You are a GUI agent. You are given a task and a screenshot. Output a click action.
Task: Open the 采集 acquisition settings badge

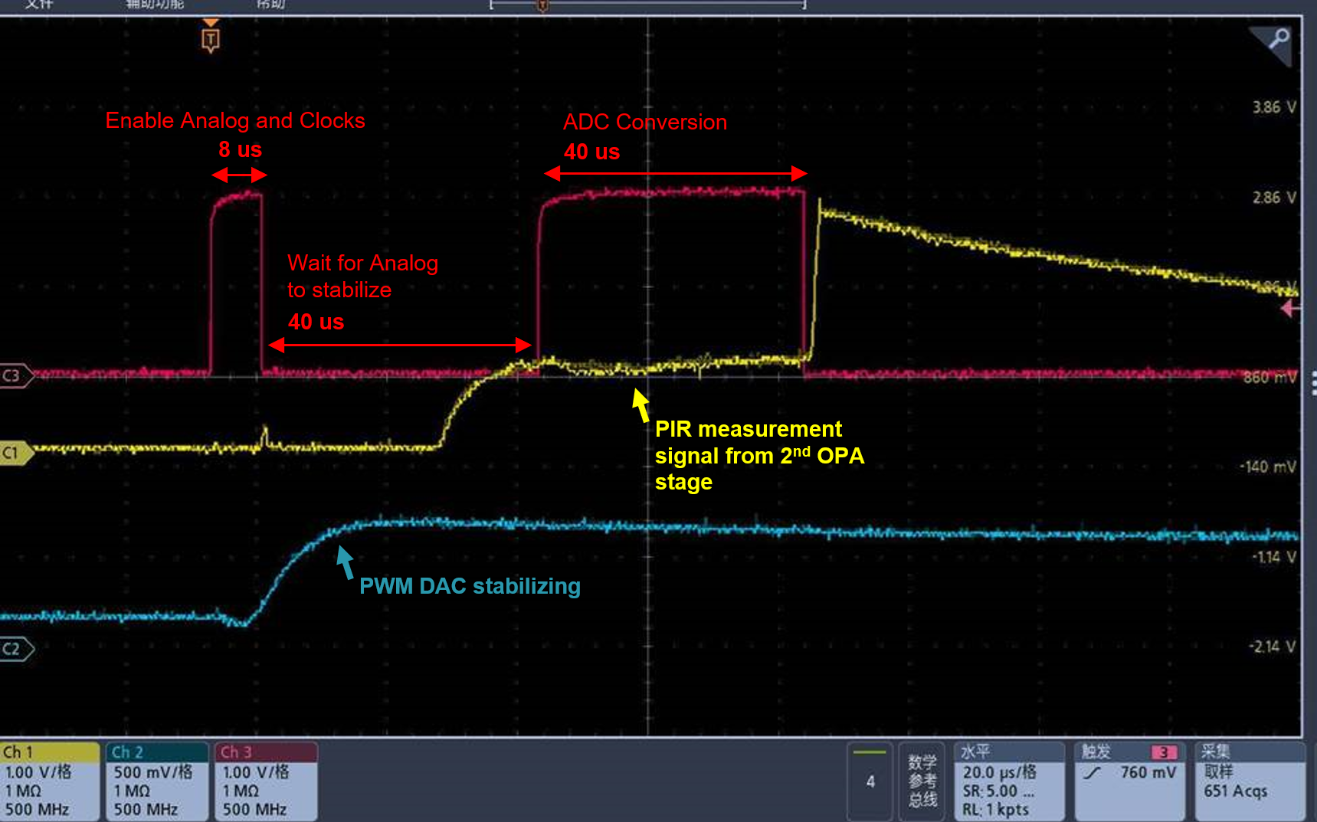click(x=1249, y=781)
